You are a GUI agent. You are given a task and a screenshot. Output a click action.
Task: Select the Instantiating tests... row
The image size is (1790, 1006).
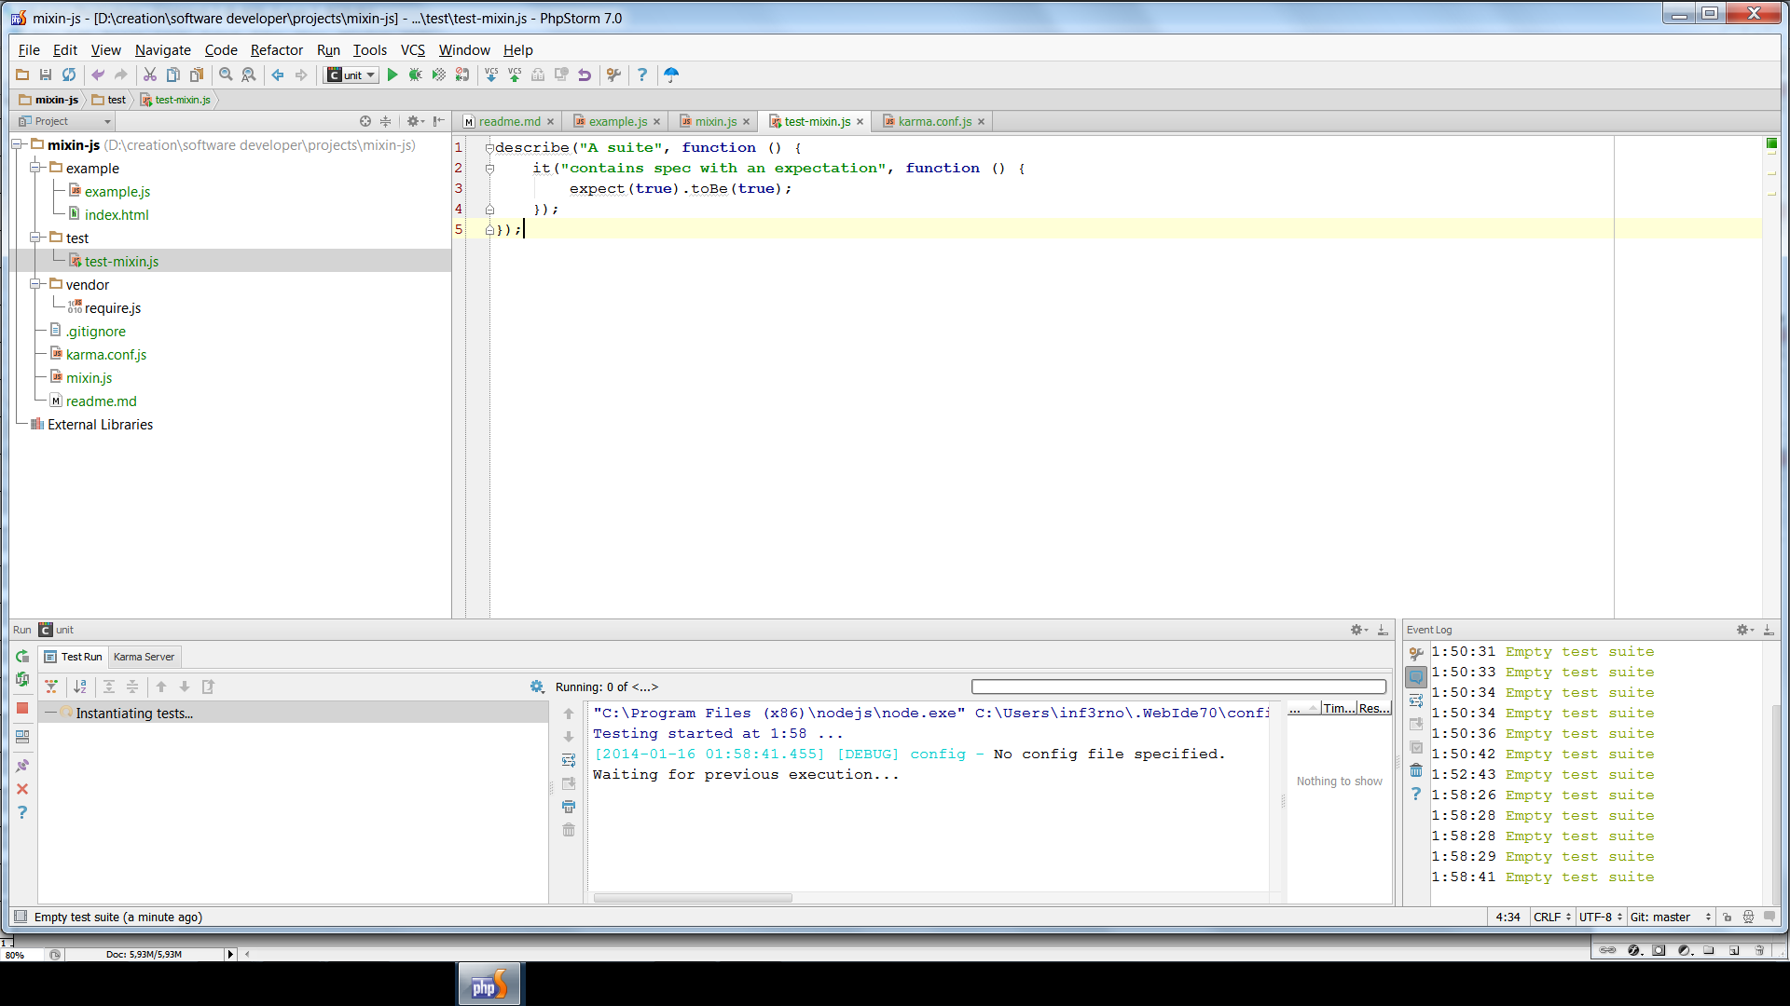click(293, 713)
